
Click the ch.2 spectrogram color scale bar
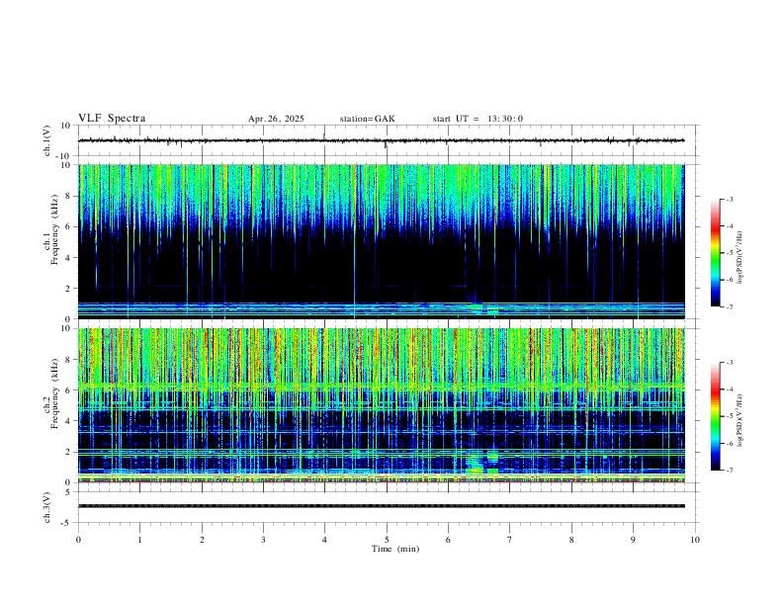tap(715, 416)
